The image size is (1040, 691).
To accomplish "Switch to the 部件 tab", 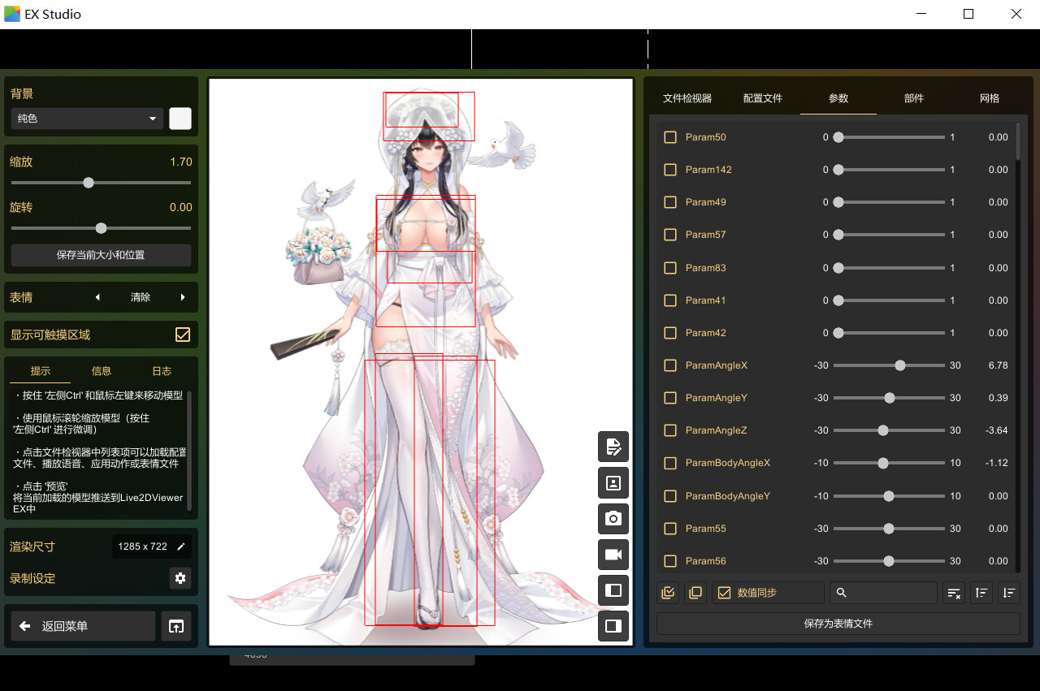I will 914,98.
